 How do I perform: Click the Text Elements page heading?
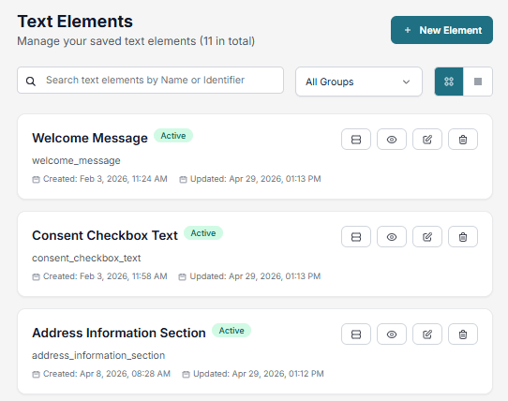[75, 22]
